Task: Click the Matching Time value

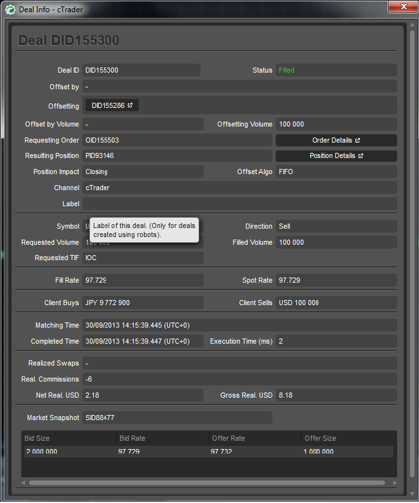Action: click(x=239, y=325)
